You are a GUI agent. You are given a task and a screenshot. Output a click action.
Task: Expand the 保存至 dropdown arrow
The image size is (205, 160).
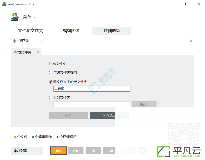point(41,41)
